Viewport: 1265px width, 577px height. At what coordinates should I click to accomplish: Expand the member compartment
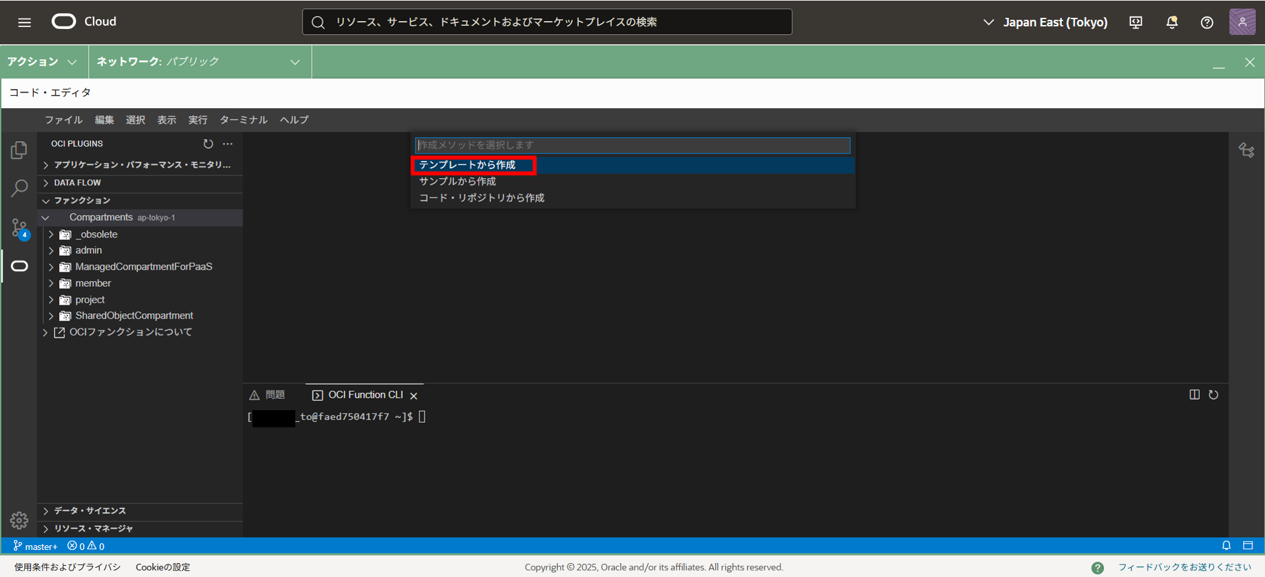(x=140, y=284)
